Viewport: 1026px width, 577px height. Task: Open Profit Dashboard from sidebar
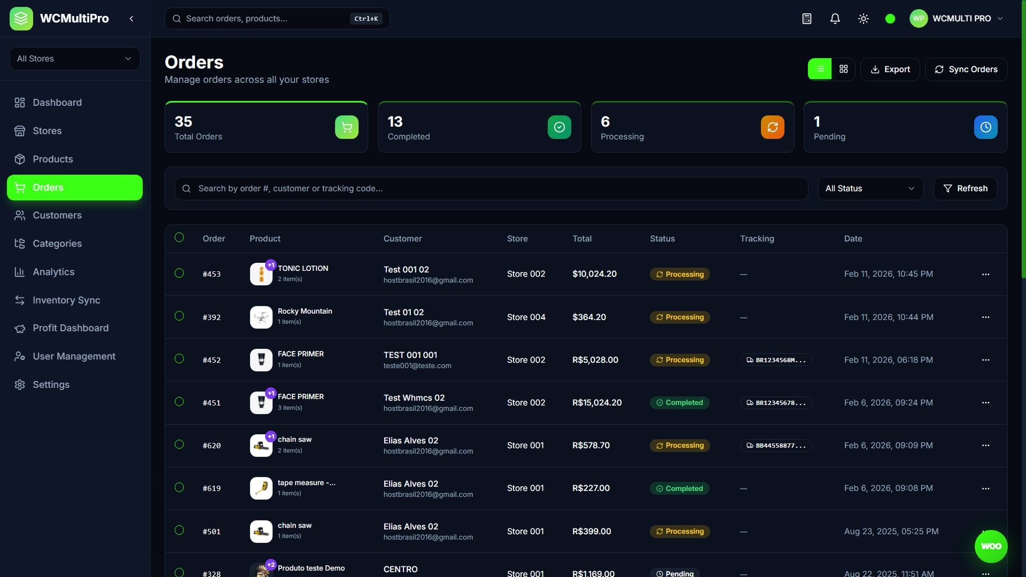[71, 328]
